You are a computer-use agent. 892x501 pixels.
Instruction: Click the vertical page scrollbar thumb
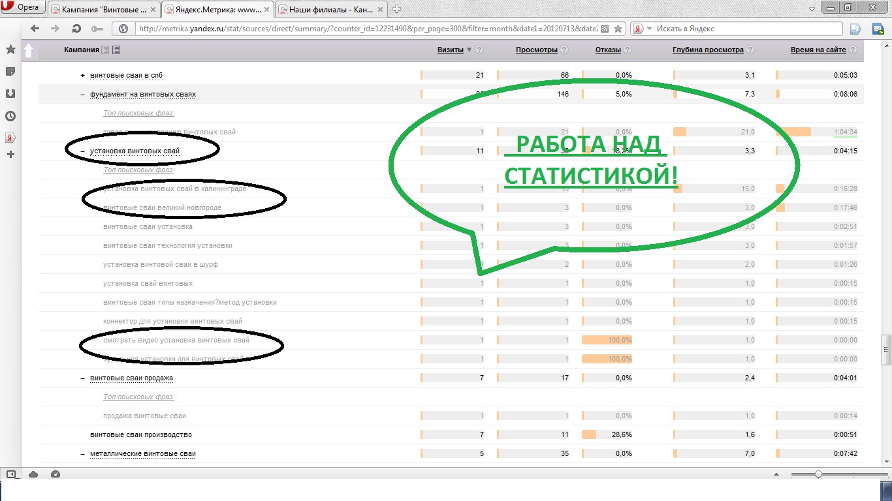pos(885,350)
